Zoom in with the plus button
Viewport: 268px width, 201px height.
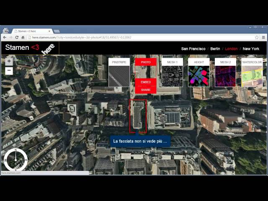click(9, 61)
